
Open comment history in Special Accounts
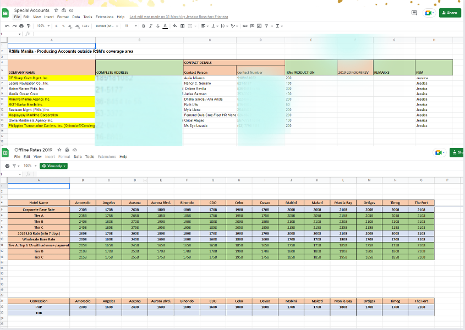[414, 13]
